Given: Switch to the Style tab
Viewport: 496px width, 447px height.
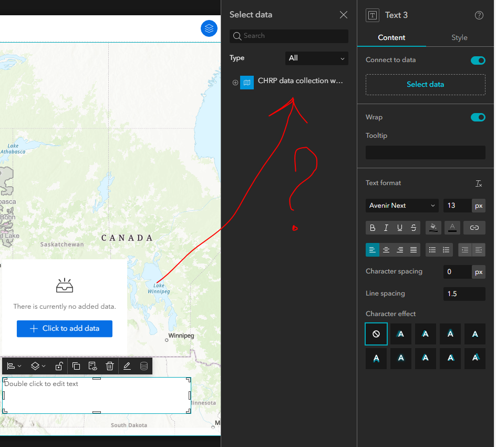Looking at the screenshot, I should pos(459,37).
